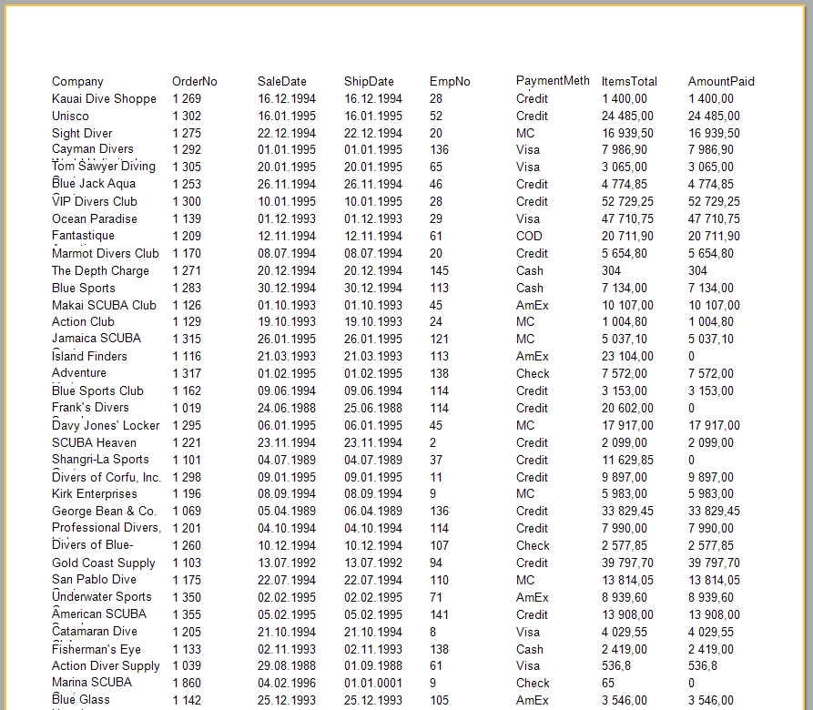Click items total 536,8
Screen dimensions: 813x710
(616, 666)
